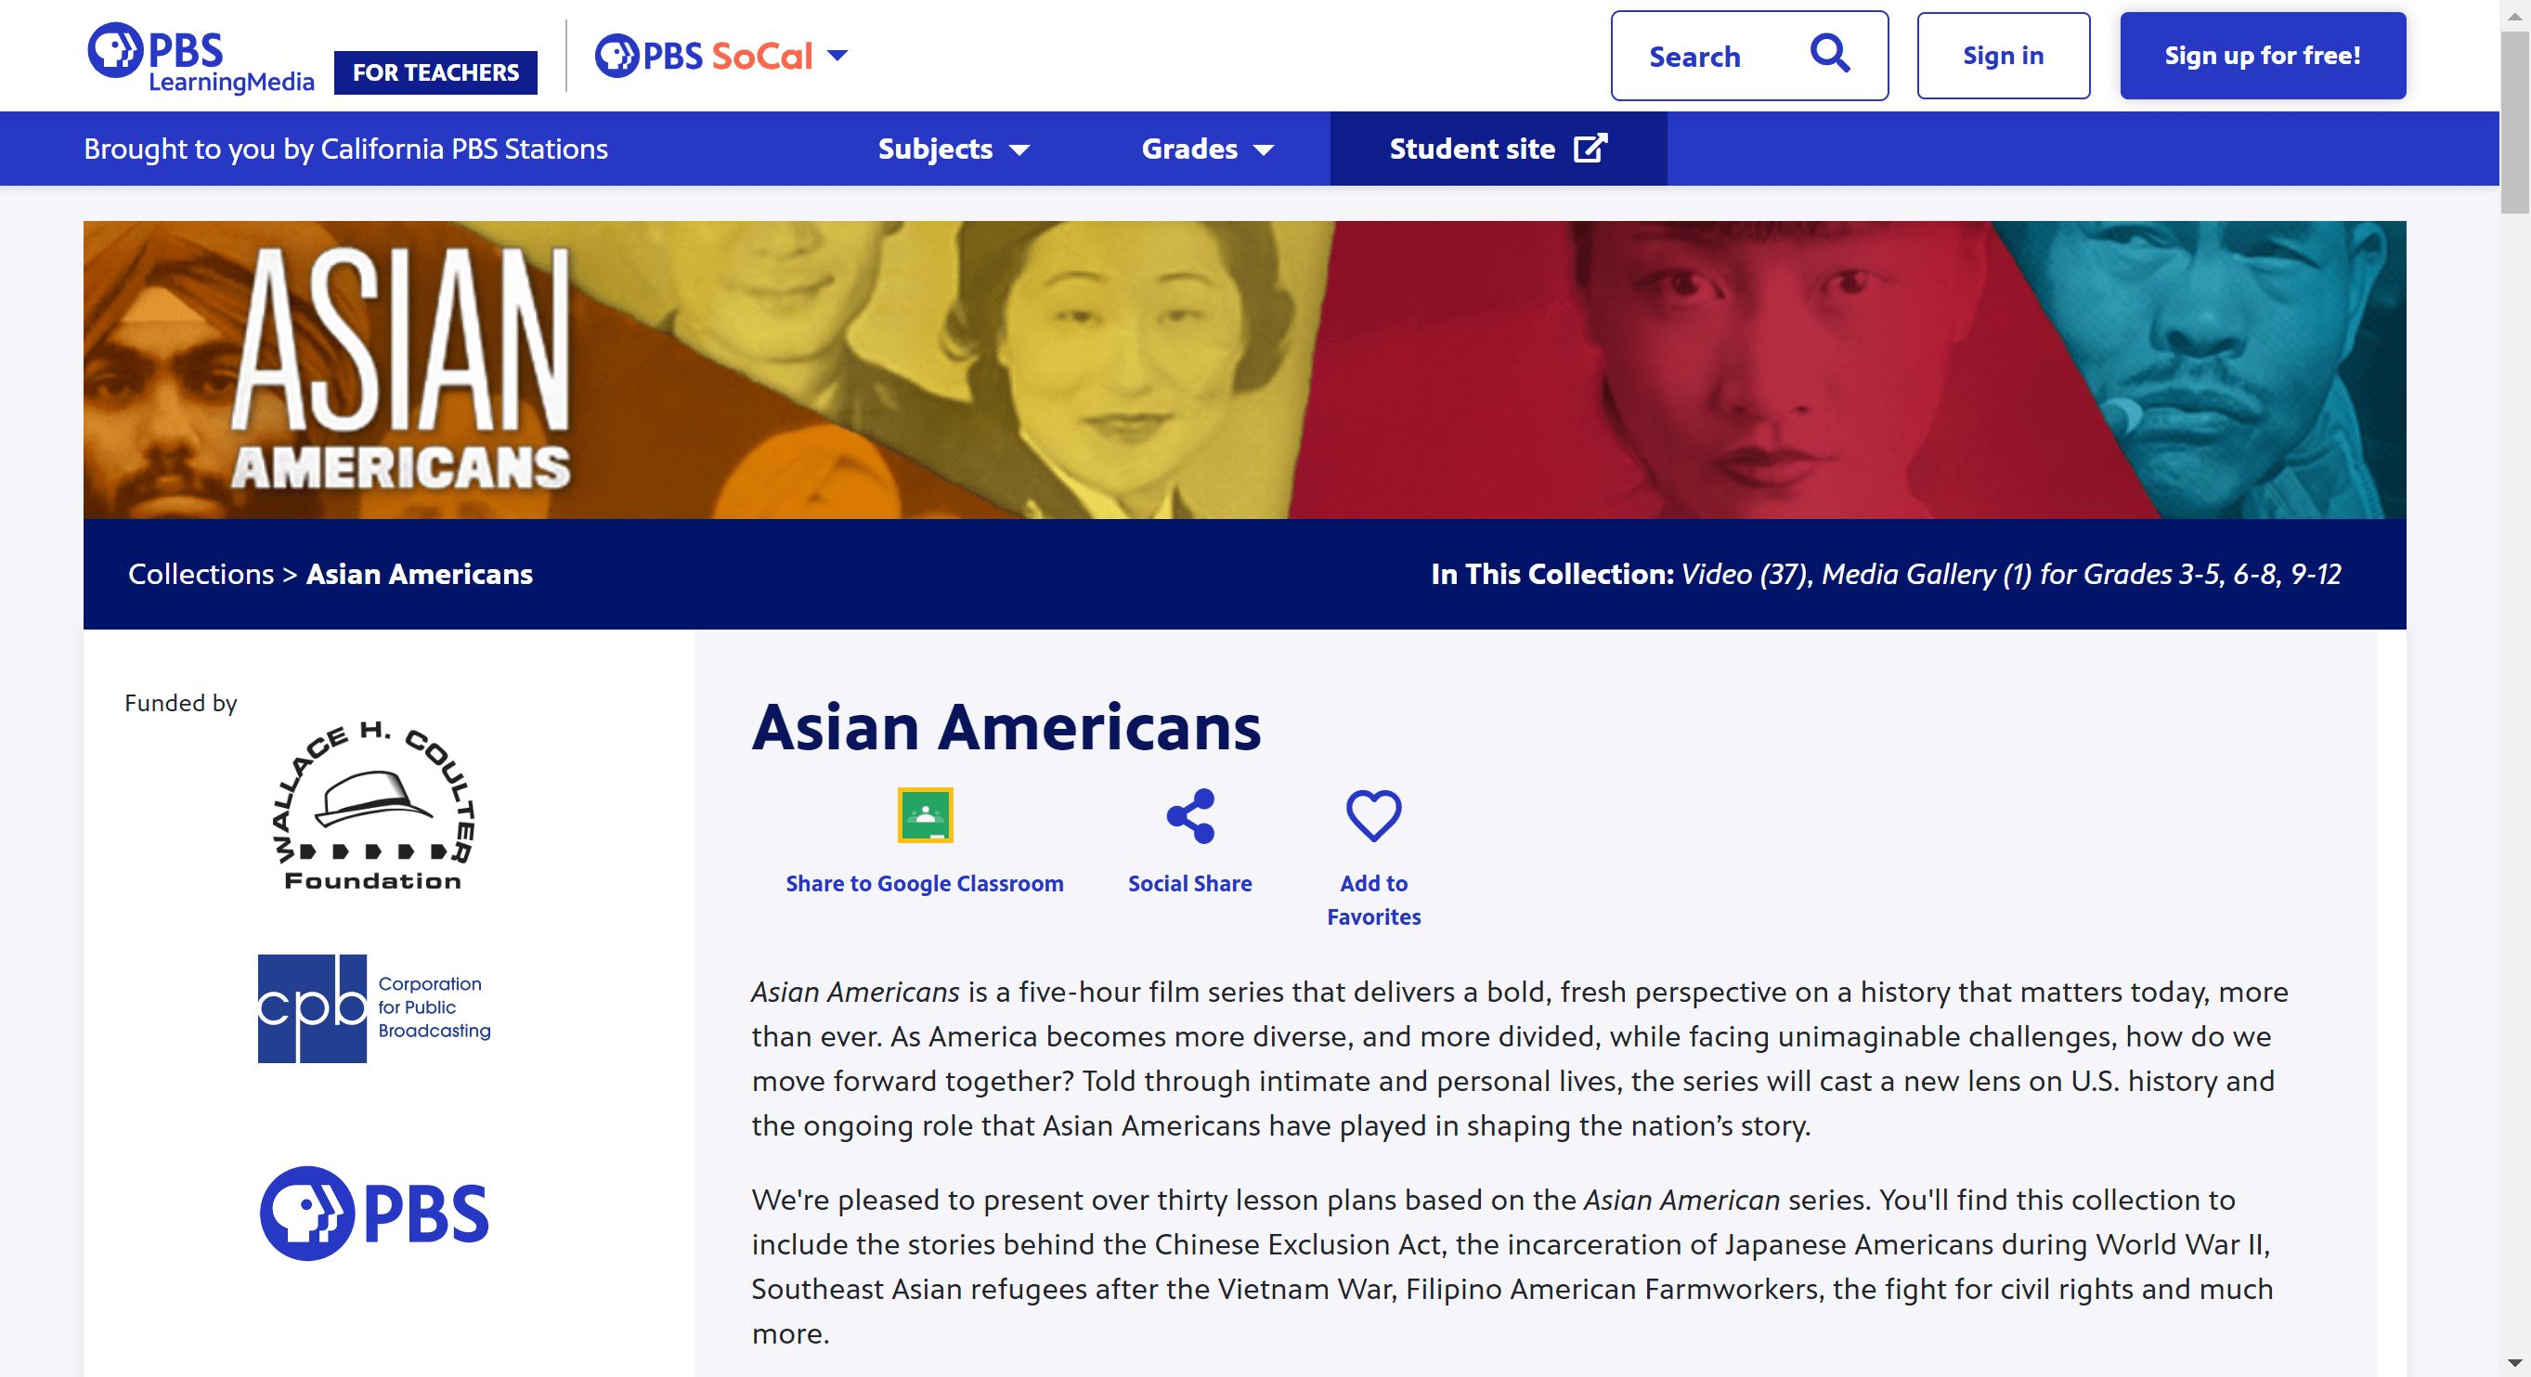This screenshot has width=2531, height=1377.
Task: Click Share to Google Classroom label
Action: click(925, 884)
